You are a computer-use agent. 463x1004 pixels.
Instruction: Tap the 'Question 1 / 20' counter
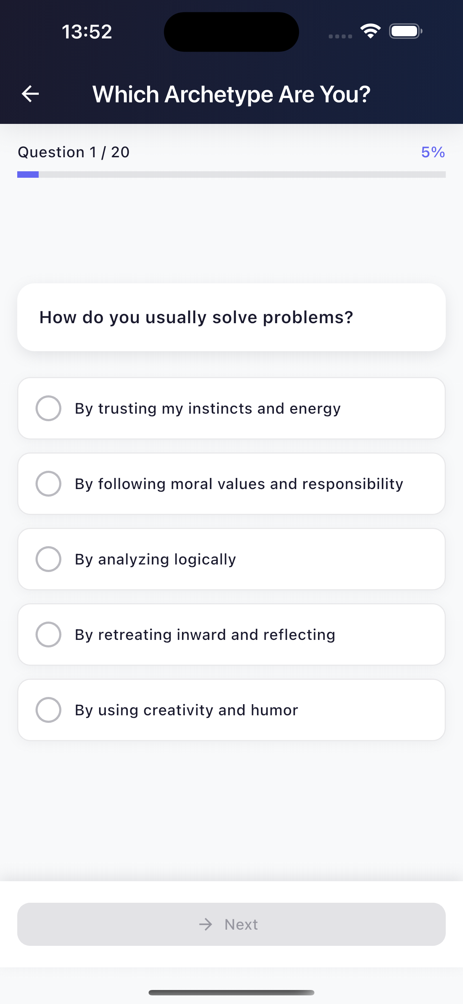[74, 152]
